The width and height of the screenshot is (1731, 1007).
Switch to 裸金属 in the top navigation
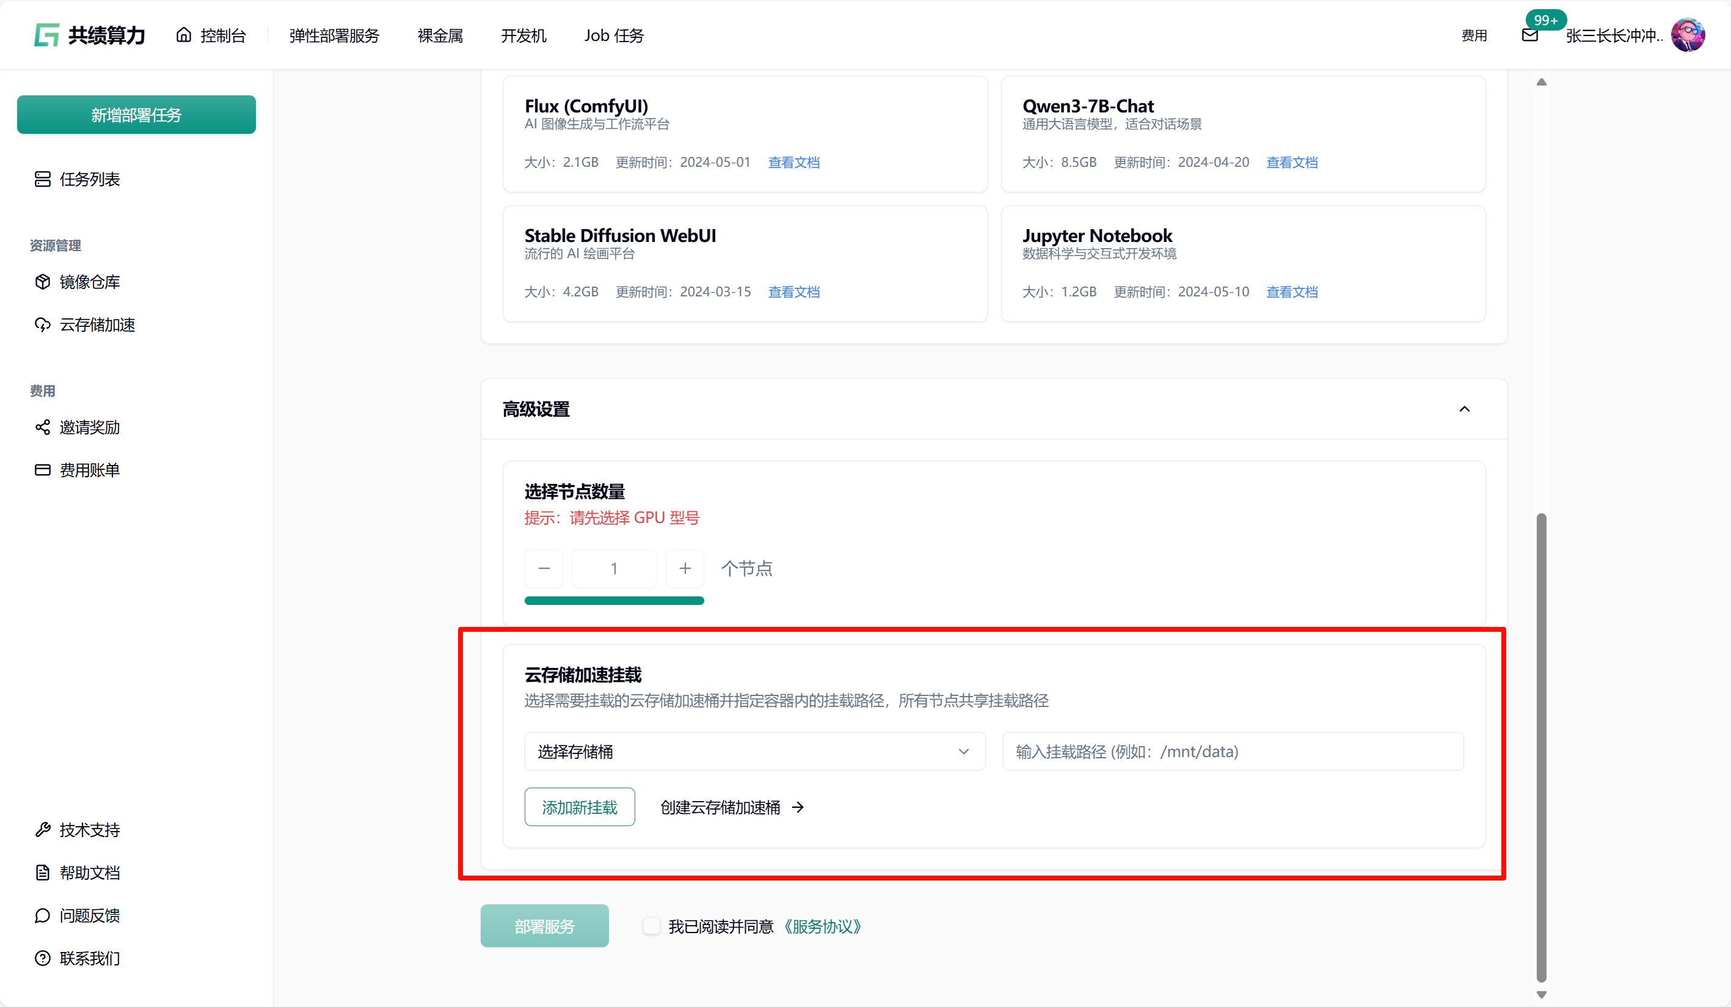(440, 35)
